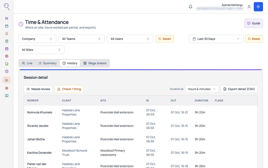
Task: Click the Check 1 thing warning button
Action: pos(69,89)
